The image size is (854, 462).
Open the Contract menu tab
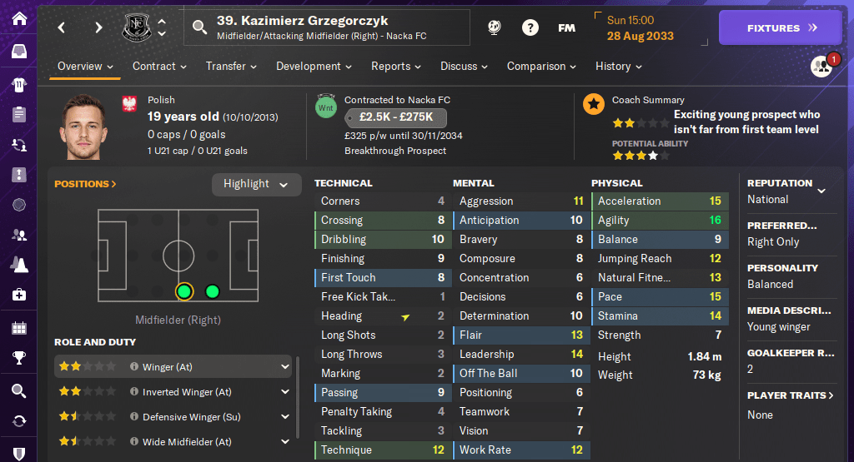(159, 66)
